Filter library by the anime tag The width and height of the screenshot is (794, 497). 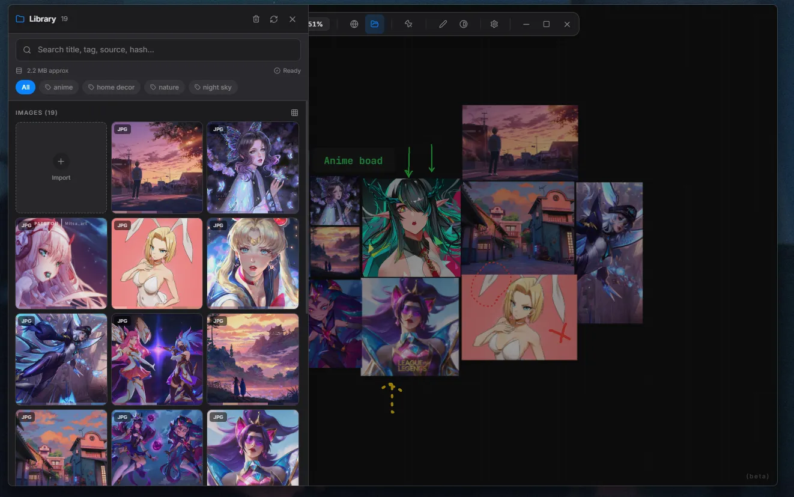pyautogui.click(x=59, y=87)
